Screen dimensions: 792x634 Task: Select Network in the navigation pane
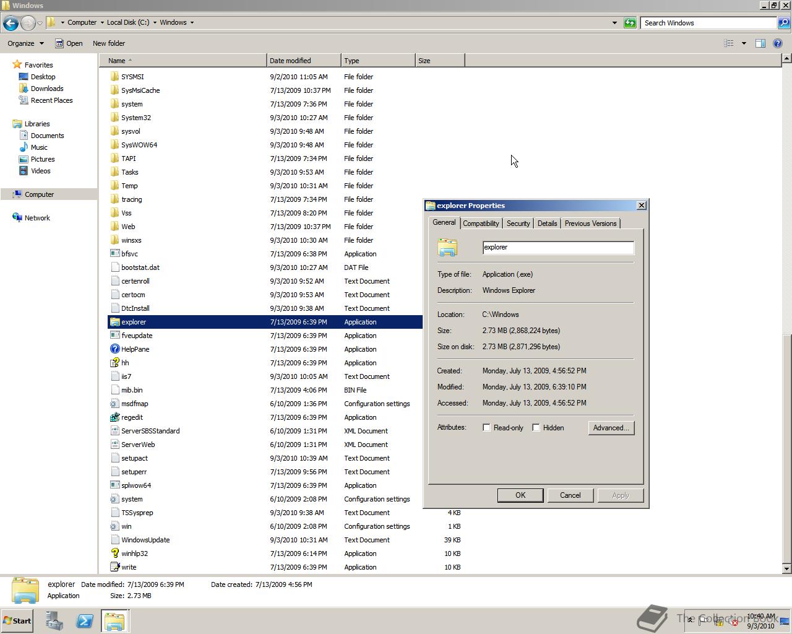tap(37, 218)
